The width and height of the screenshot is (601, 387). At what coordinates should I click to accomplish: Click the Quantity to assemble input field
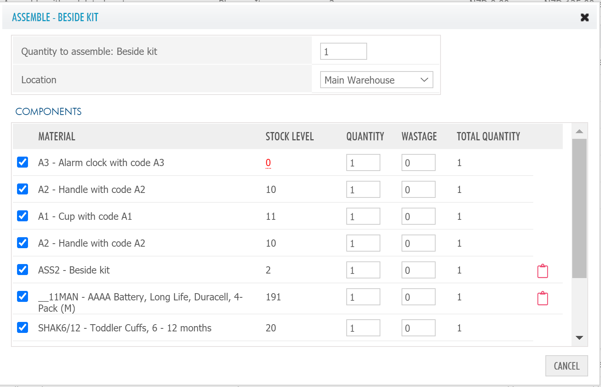point(343,51)
